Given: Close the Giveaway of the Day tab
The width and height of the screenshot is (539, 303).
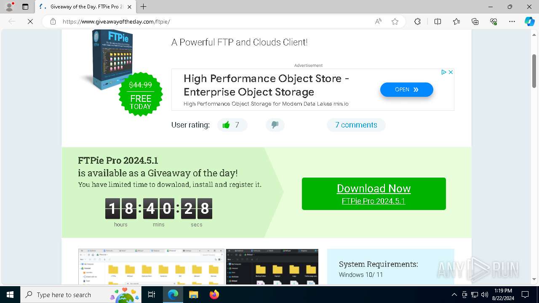Looking at the screenshot, I should click(129, 7).
